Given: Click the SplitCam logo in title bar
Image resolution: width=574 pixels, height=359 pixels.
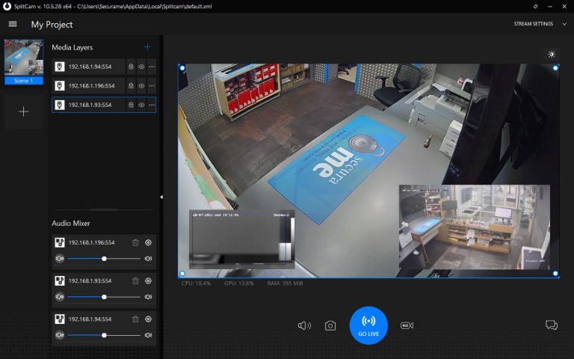Looking at the screenshot, I should (x=7, y=6).
